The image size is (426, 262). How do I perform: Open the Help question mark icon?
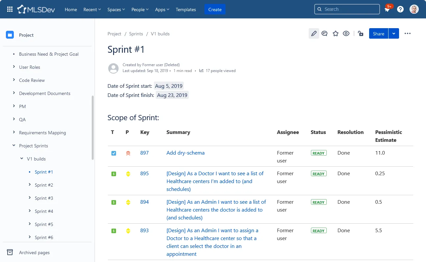pos(400,9)
